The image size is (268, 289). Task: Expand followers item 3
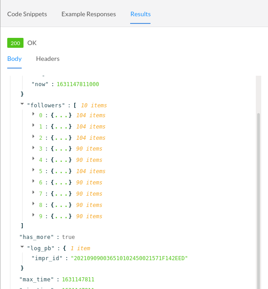point(33,147)
